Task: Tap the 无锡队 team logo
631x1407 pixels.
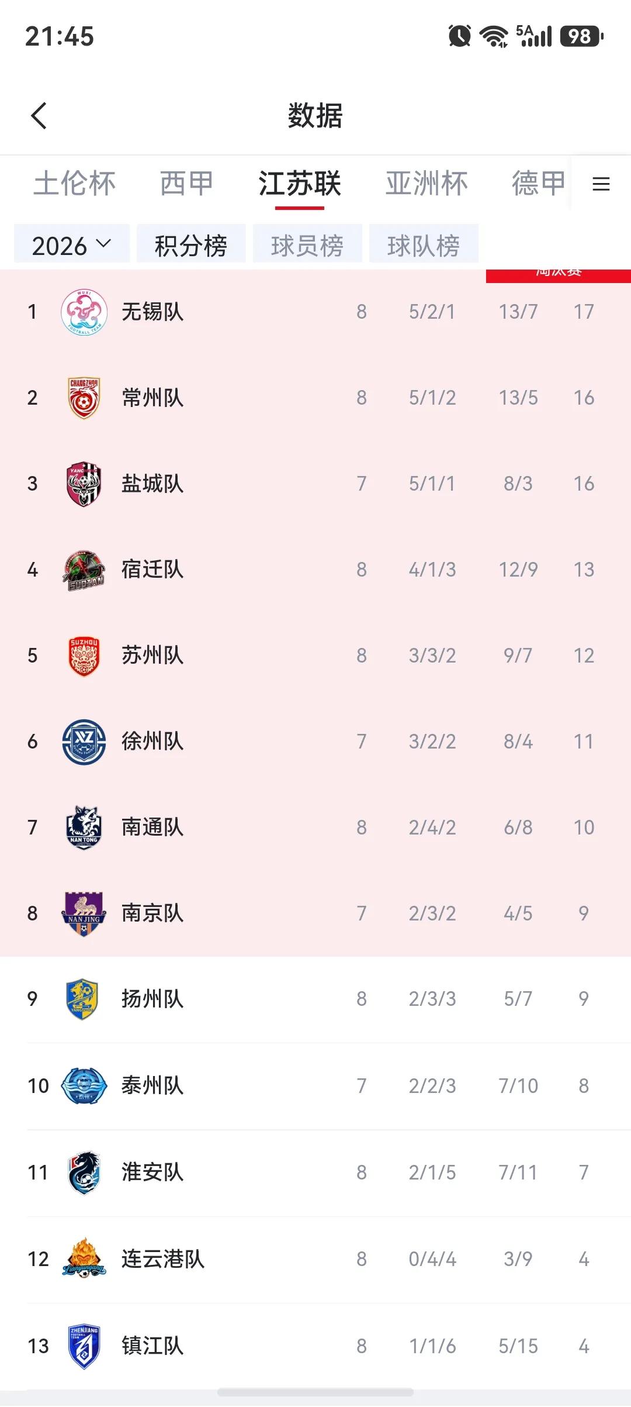Action: pos(84,312)
